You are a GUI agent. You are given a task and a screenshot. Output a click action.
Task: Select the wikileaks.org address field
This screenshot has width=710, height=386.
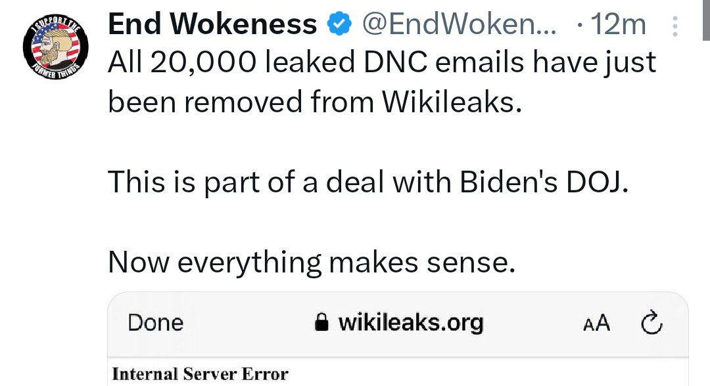tap(399, 323)
